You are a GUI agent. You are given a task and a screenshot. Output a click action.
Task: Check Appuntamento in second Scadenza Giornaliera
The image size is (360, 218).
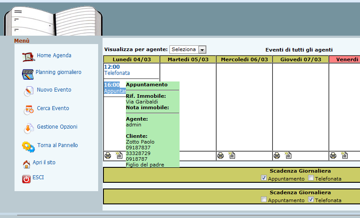[264, 200]
